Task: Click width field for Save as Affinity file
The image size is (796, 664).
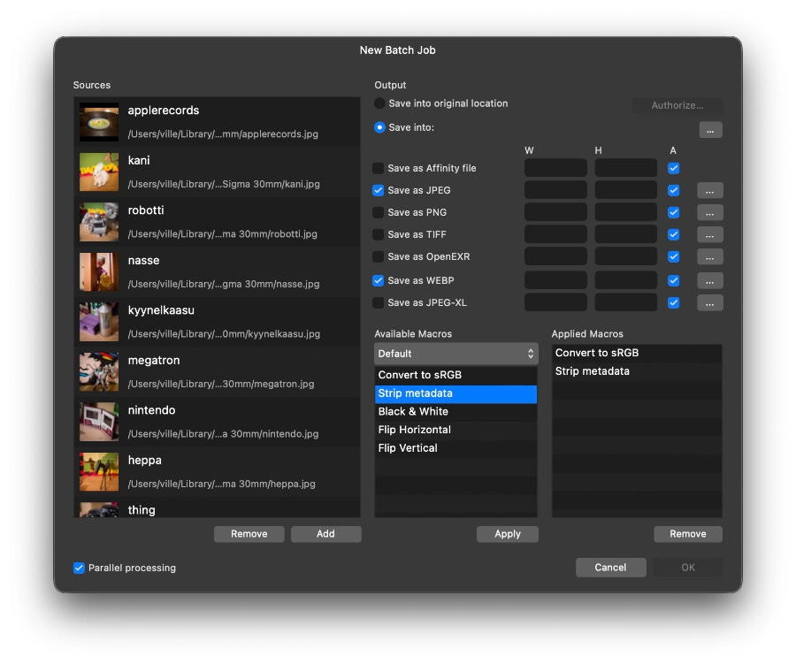Action: pyautogui.click(x=555, y=168)
